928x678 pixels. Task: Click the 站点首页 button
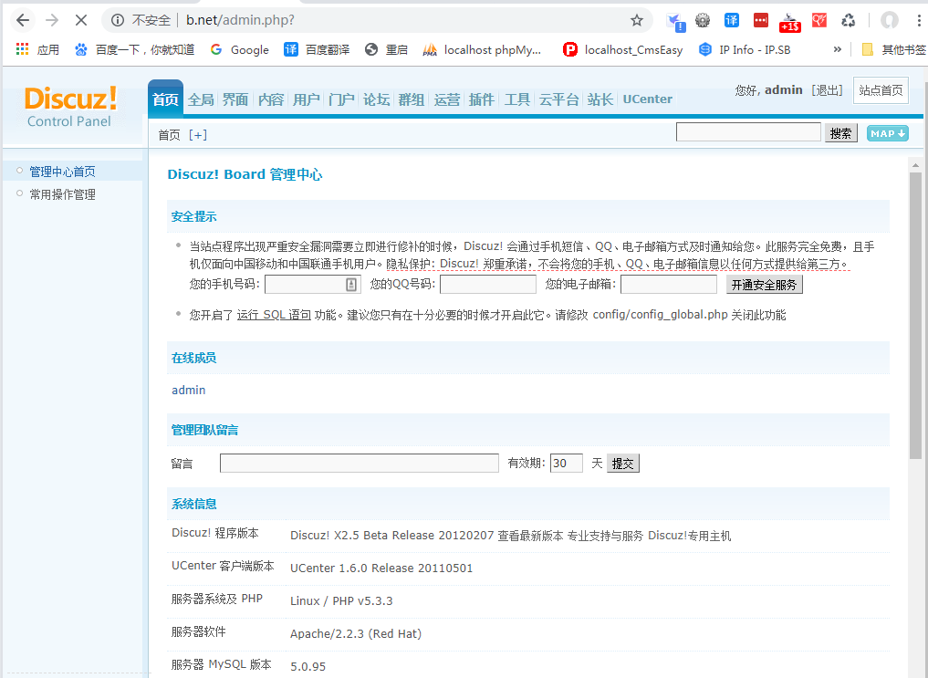(x=881, y=90)
